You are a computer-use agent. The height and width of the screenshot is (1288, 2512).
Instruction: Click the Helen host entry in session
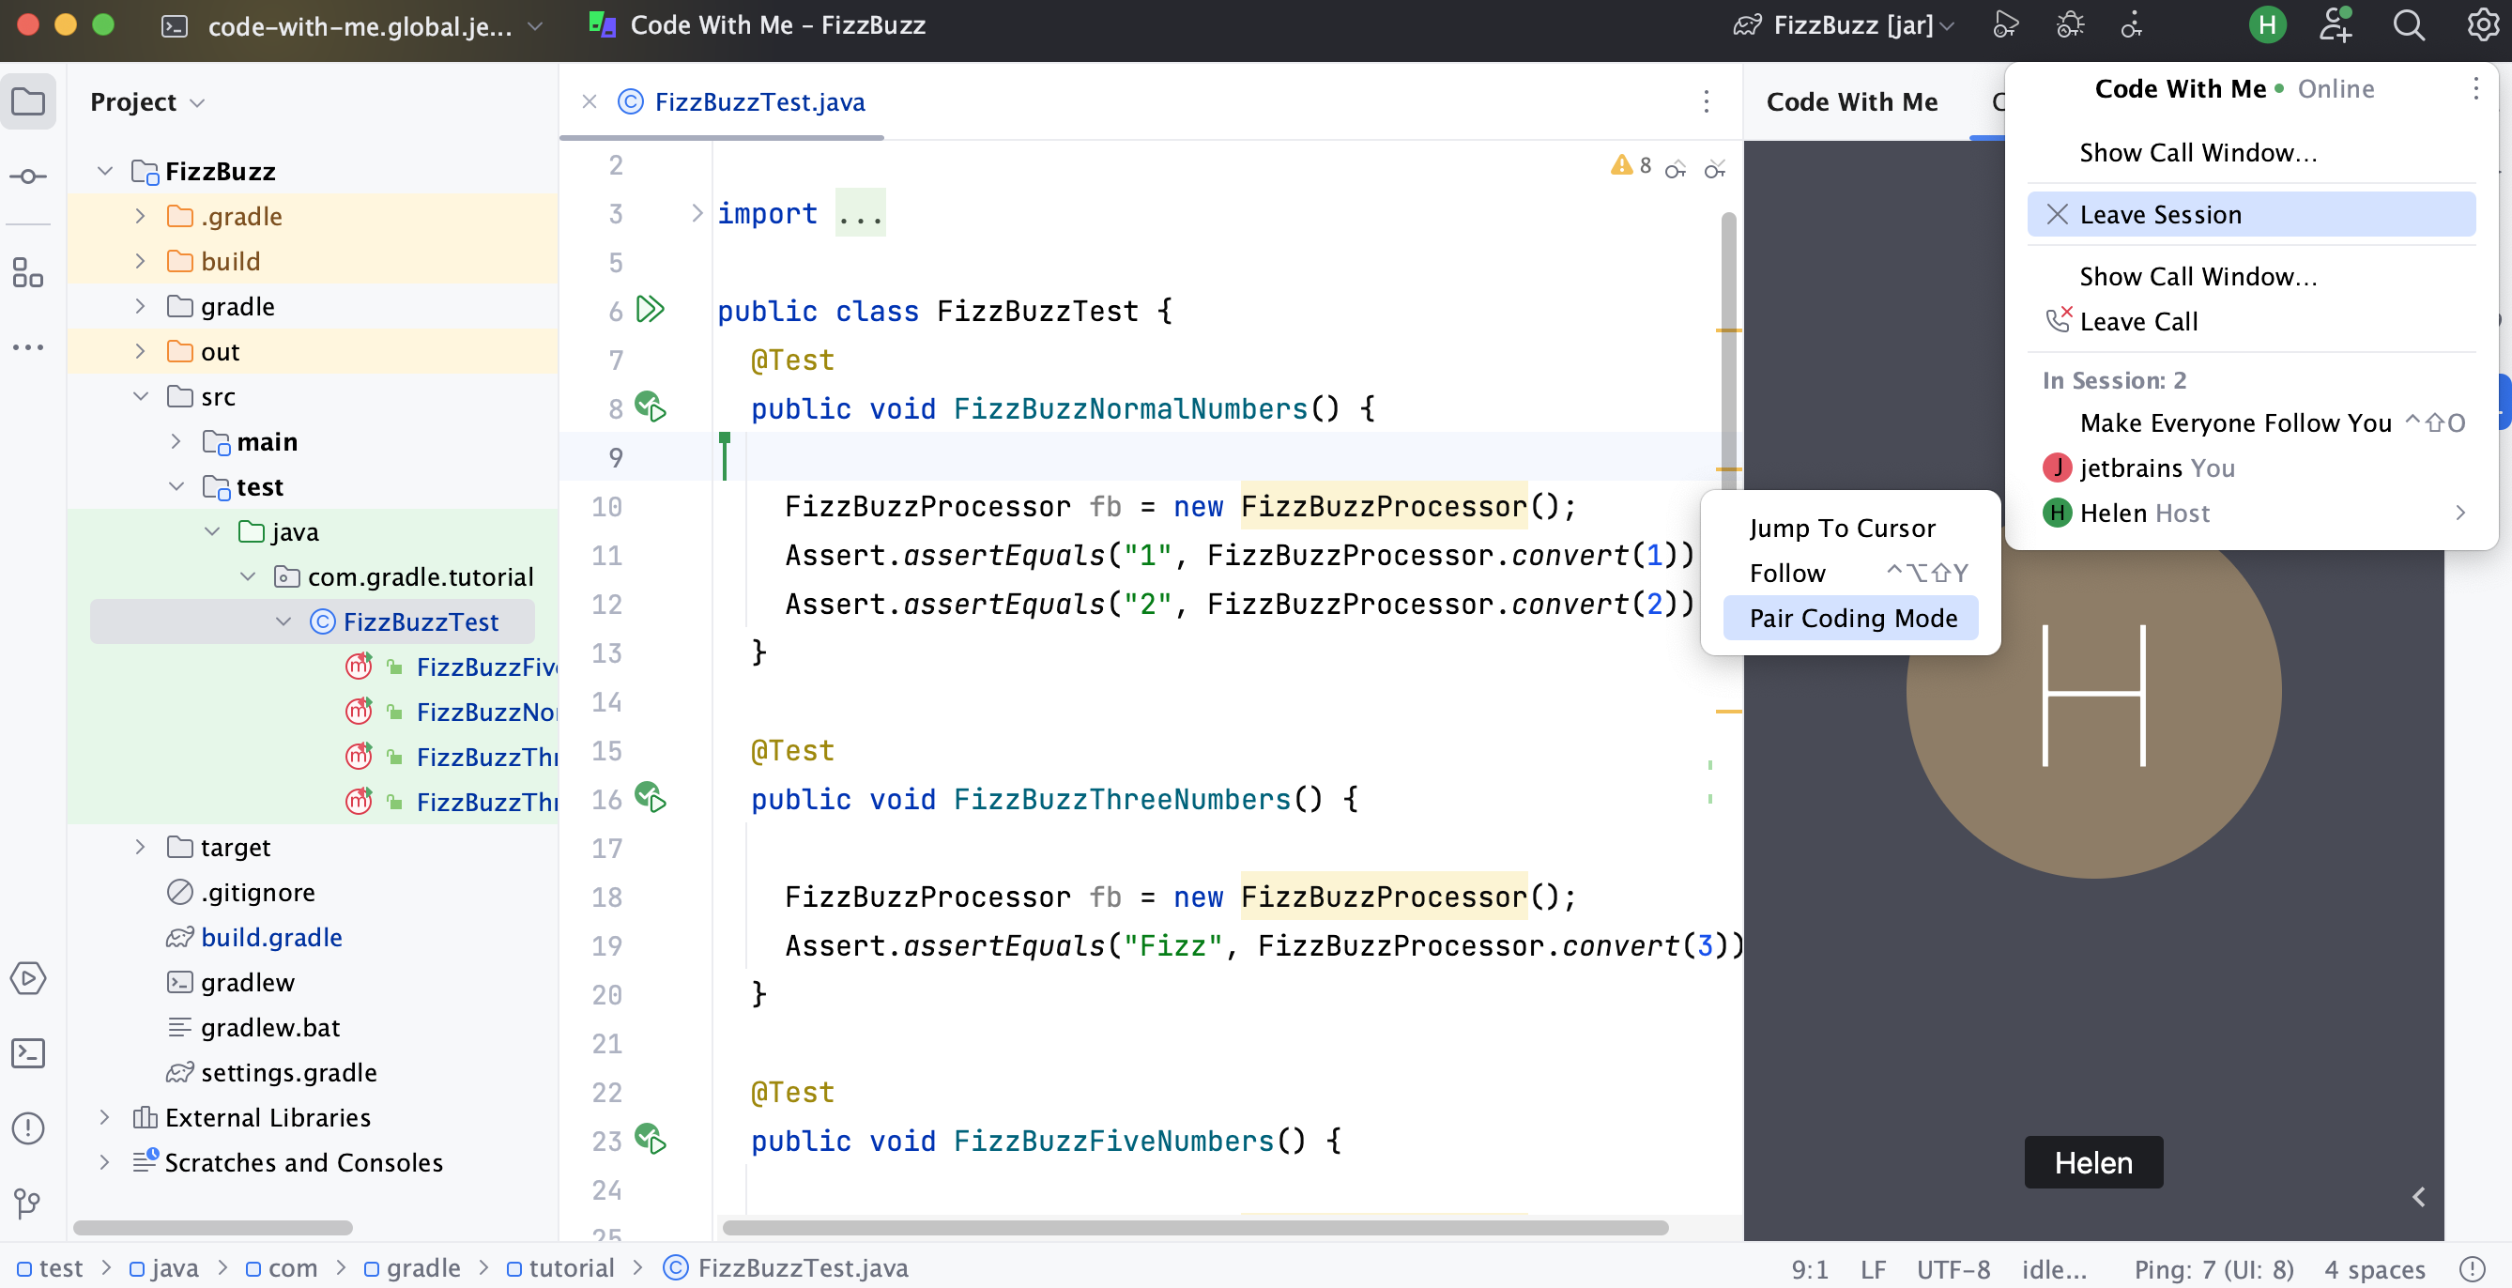[2249, 513]
